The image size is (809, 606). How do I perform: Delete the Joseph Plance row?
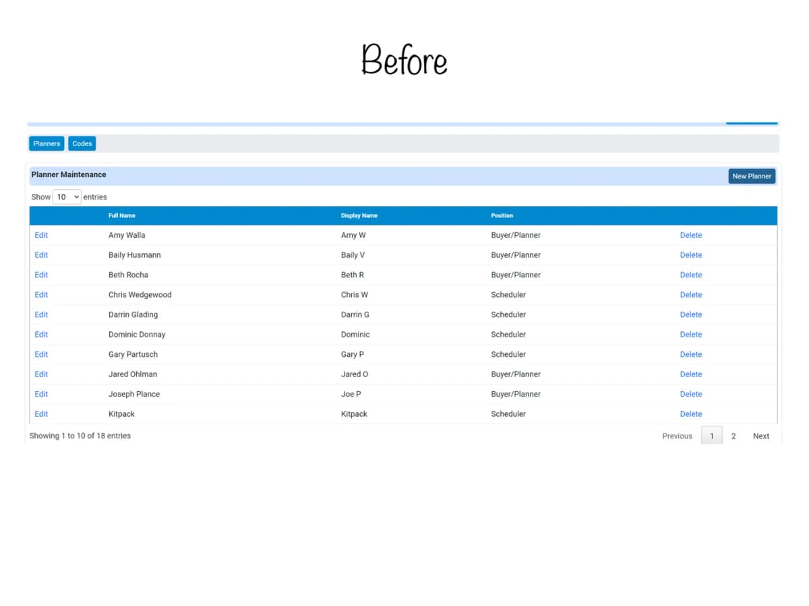(x=691, y=394)
